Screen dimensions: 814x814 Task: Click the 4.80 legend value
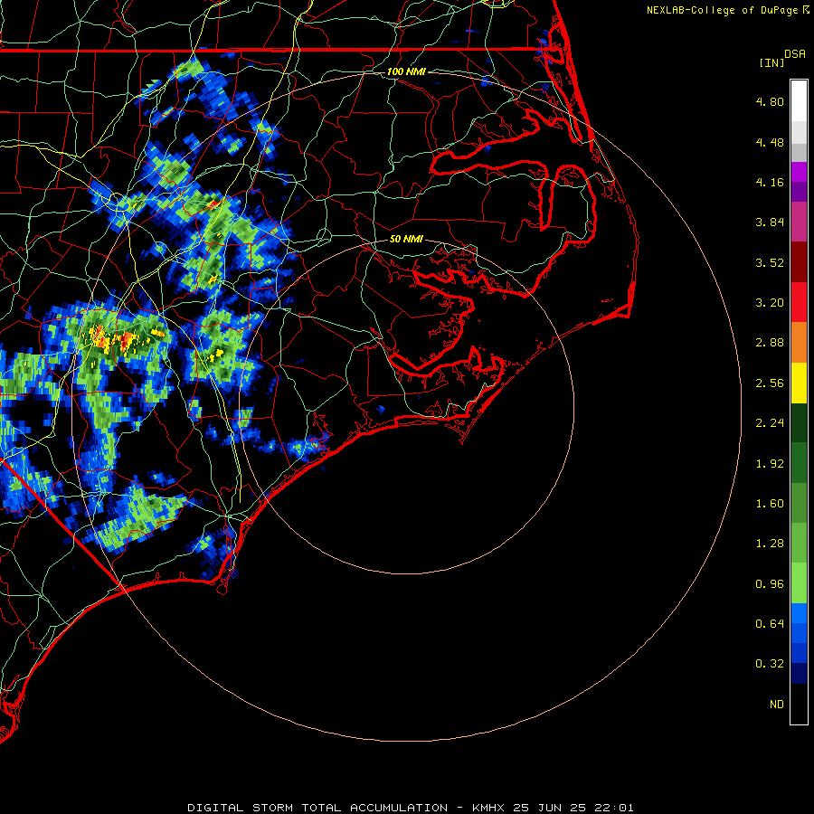coord(770,101)
